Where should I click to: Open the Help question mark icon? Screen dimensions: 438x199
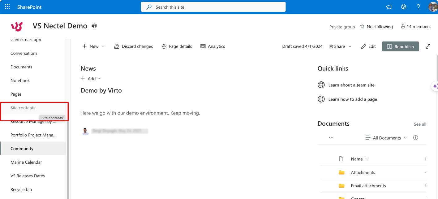419,7
